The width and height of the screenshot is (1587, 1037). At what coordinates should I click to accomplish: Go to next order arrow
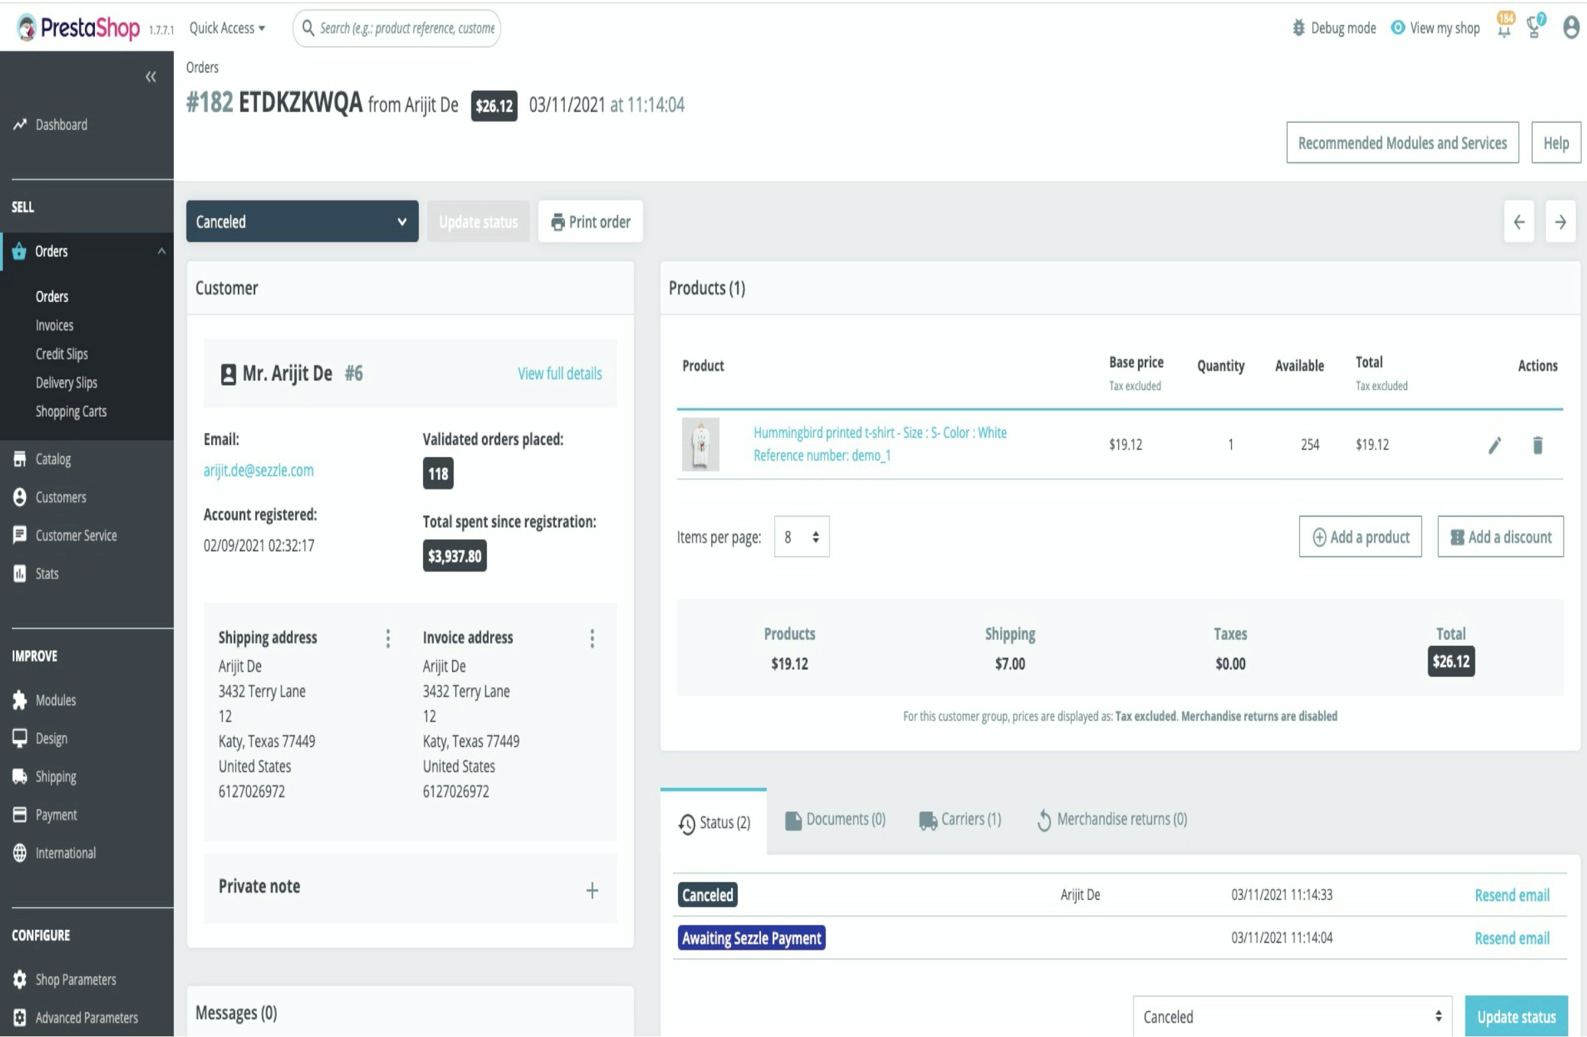pyautogui.click(x=1560, y=221)
